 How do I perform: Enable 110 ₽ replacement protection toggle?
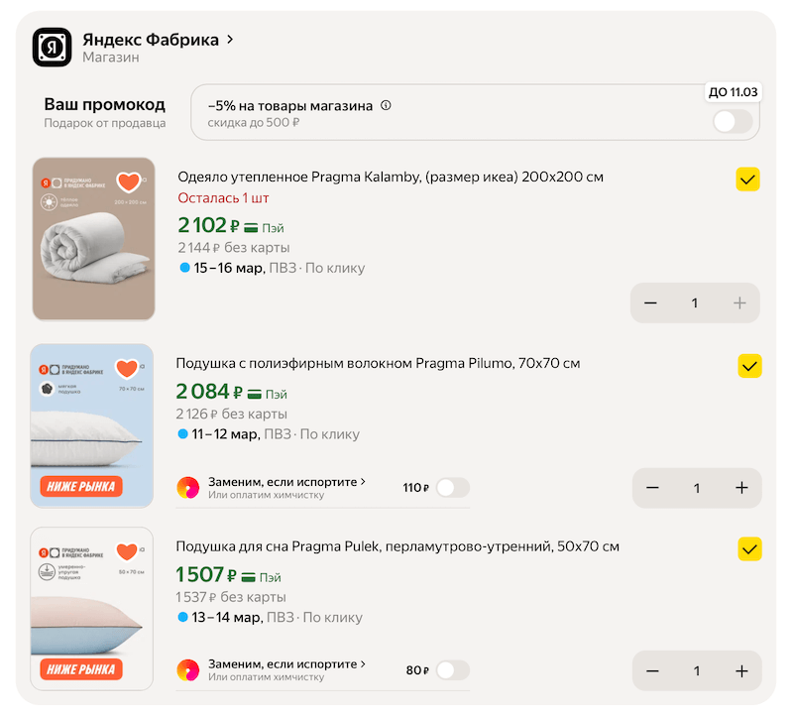453,488
